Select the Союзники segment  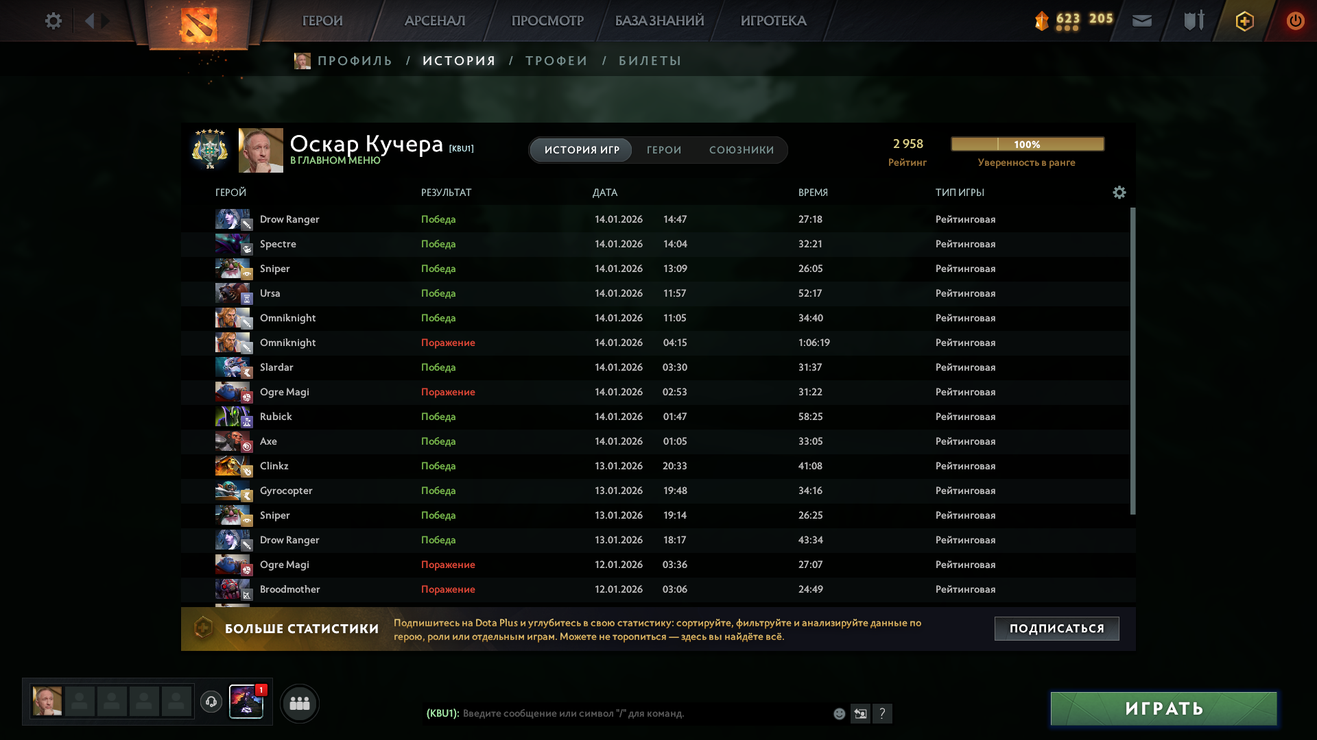point(741,150)
